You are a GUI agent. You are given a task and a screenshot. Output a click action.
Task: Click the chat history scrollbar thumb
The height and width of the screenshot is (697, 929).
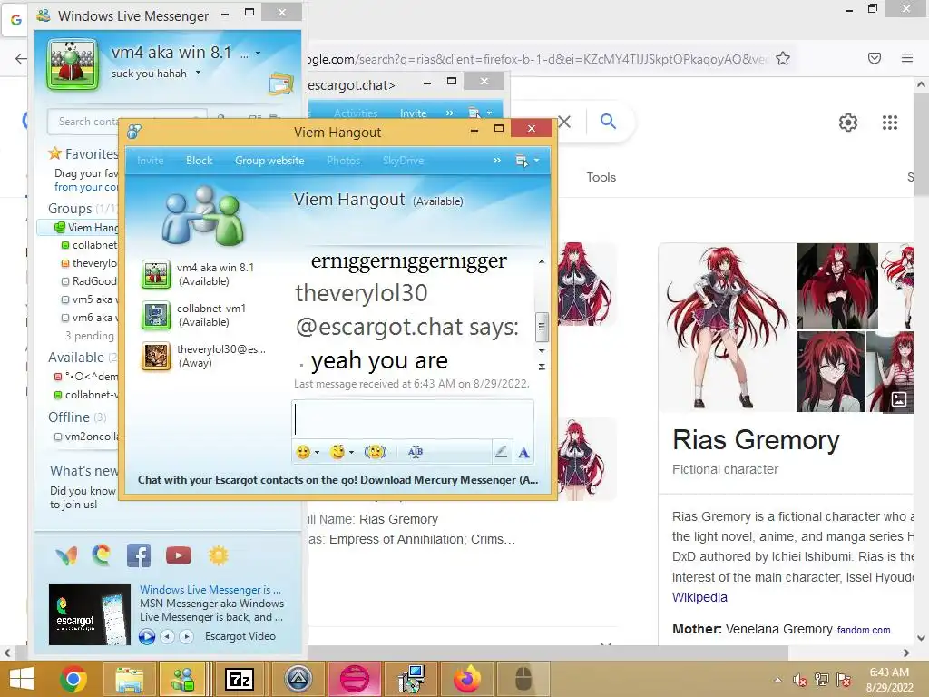(x=541, y=327)
